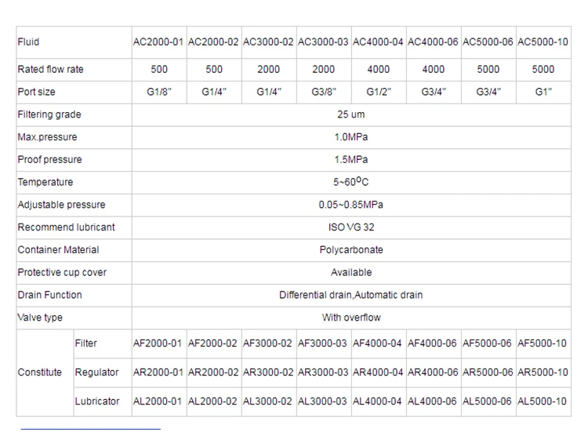Click the AC2000-02 column header

click(214, 42)
